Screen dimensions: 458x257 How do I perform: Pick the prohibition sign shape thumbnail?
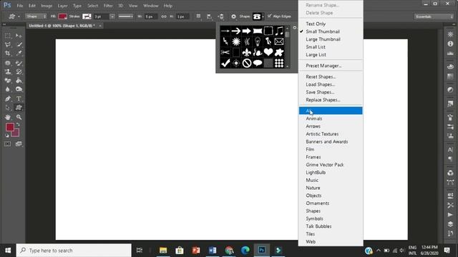point(247,64)
